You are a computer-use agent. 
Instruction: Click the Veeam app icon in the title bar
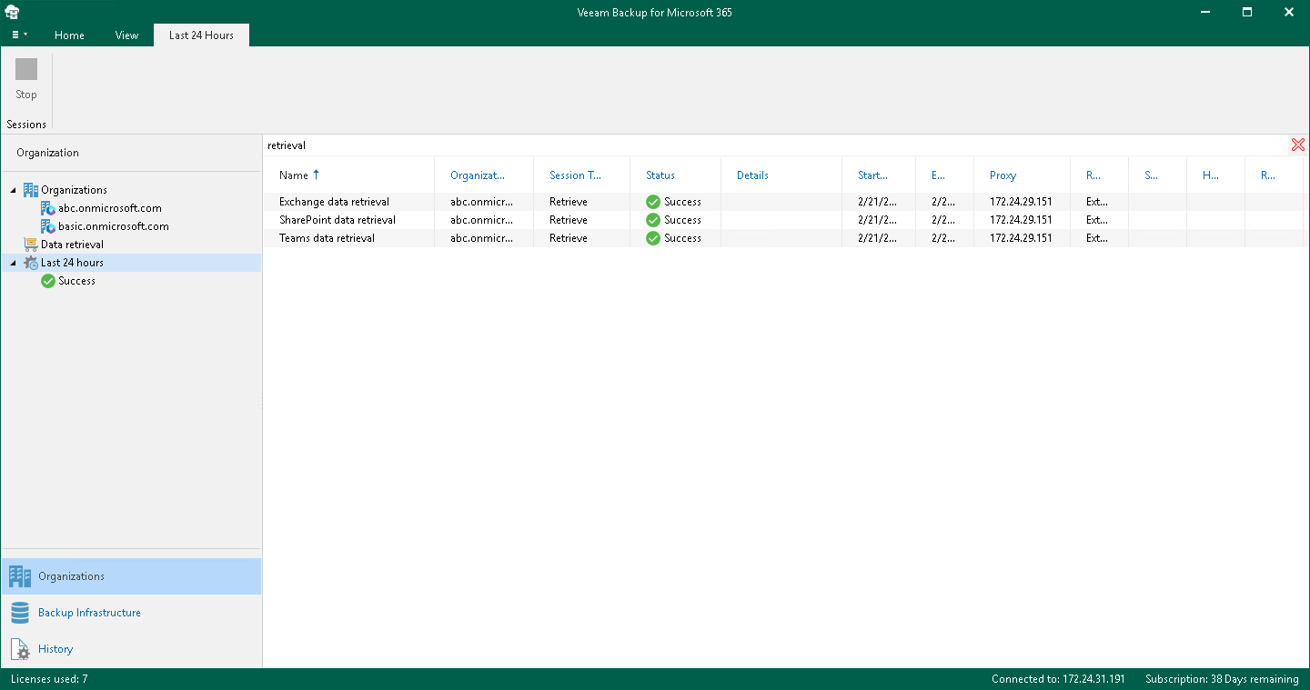[12, 12]
